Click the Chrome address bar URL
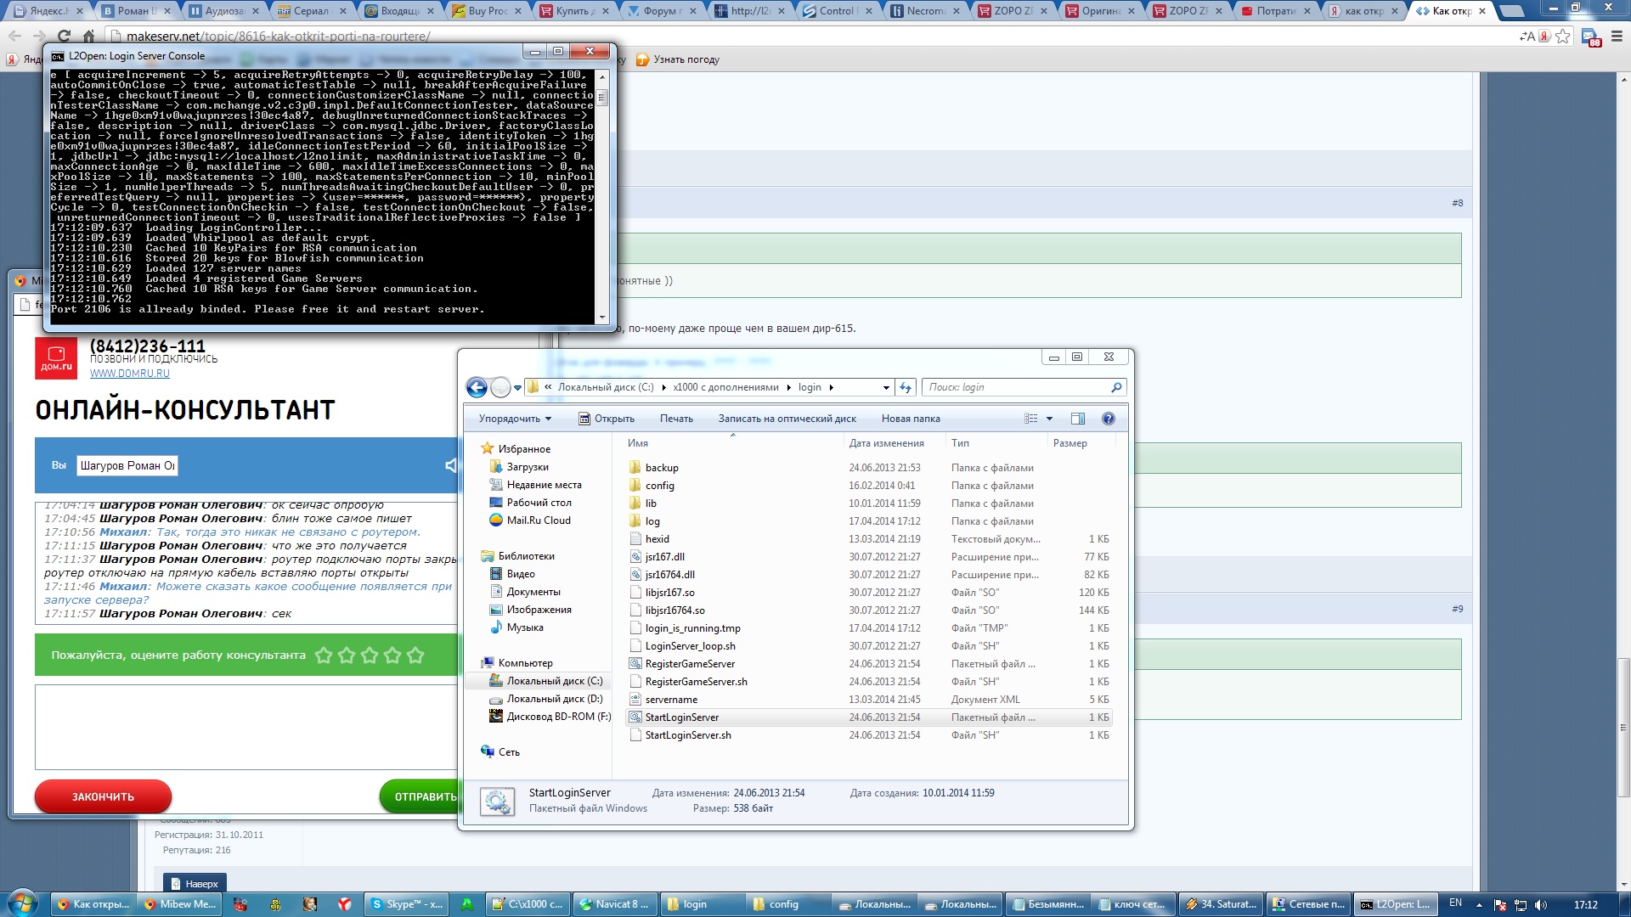Screen dimensions: 1631x917 click(x=279, y=37)
